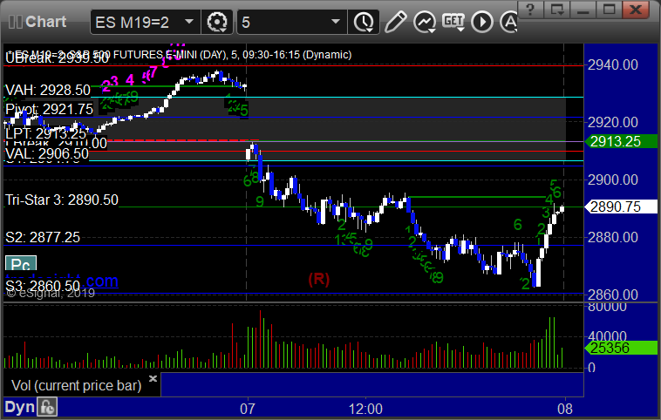
Task: Click the red (R) marker on chart
Action: tap(318, 279)
